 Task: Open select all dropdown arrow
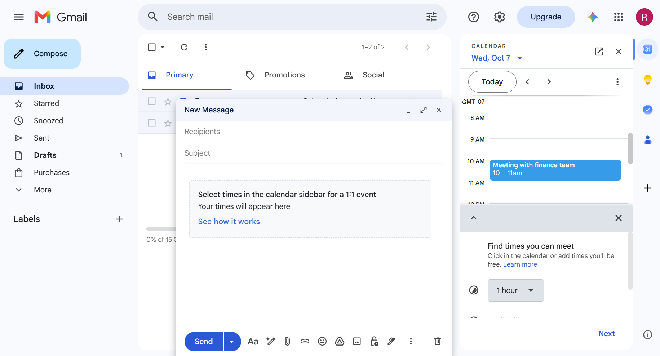[x=163, y=47]
